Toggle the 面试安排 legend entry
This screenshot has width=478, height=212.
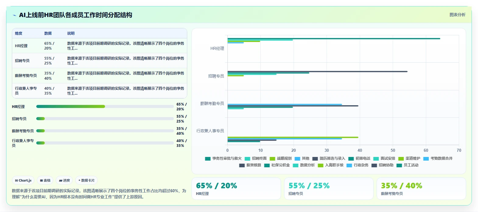pos(384,158)
